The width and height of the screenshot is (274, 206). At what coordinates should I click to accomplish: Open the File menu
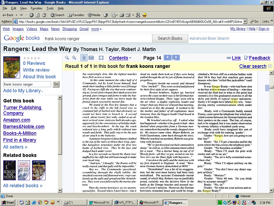point(5,8)
